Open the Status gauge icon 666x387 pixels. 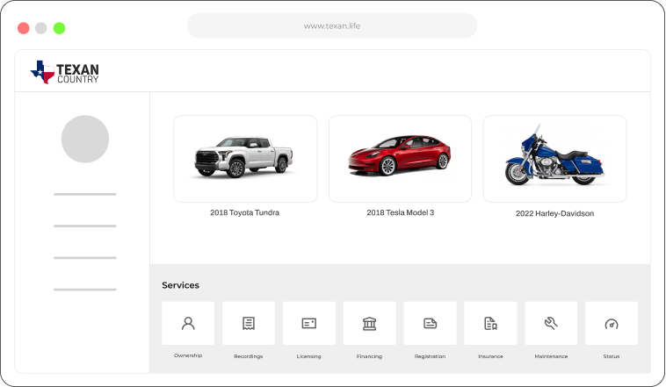tap(612, 323)
